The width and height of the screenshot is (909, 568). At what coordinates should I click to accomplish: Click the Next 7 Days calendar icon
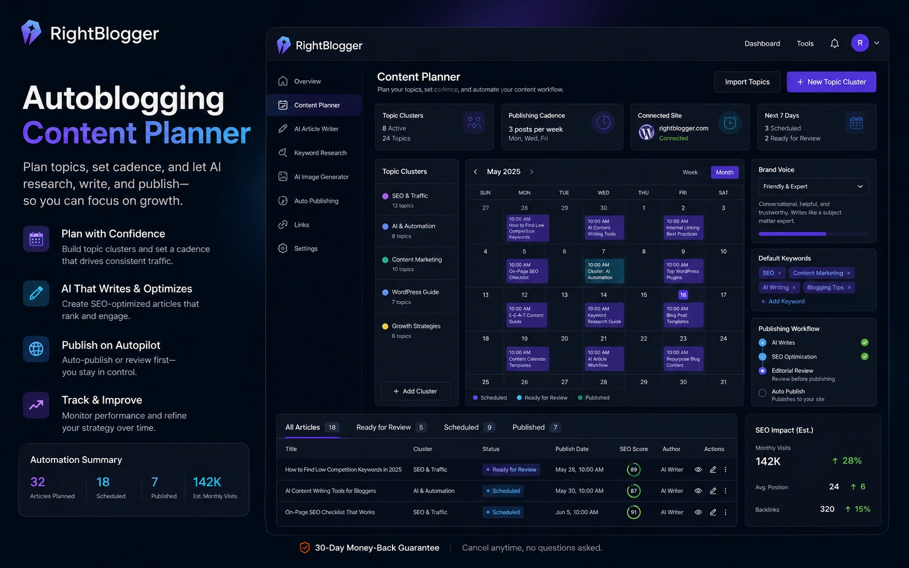pyautogui.click(x=856, y=123)
